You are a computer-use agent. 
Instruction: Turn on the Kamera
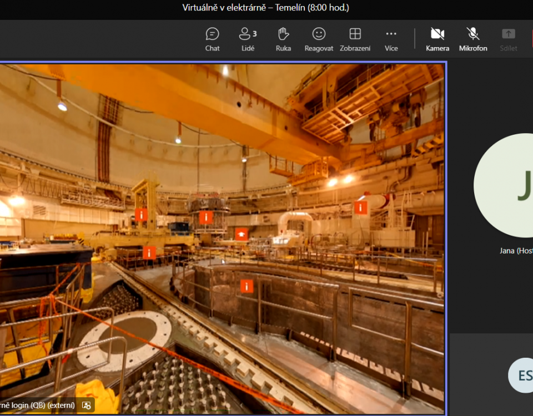[x=438, y=39]
